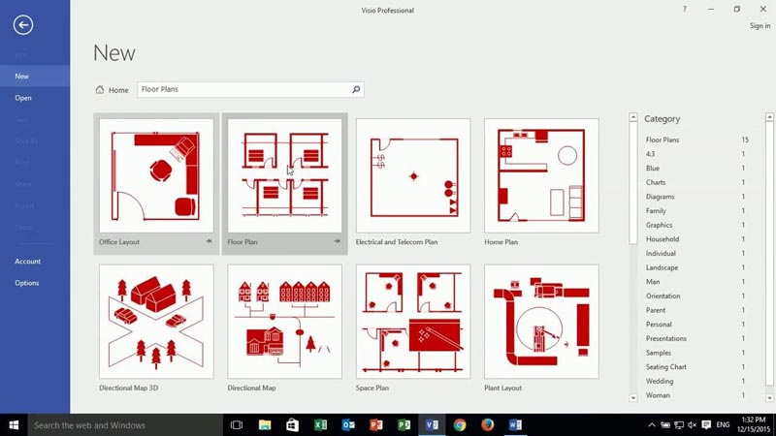Image resolution: width=776 pixels, height=436 pixels.
Task: Pin the Office Layout template
Action: pos(209,241)
